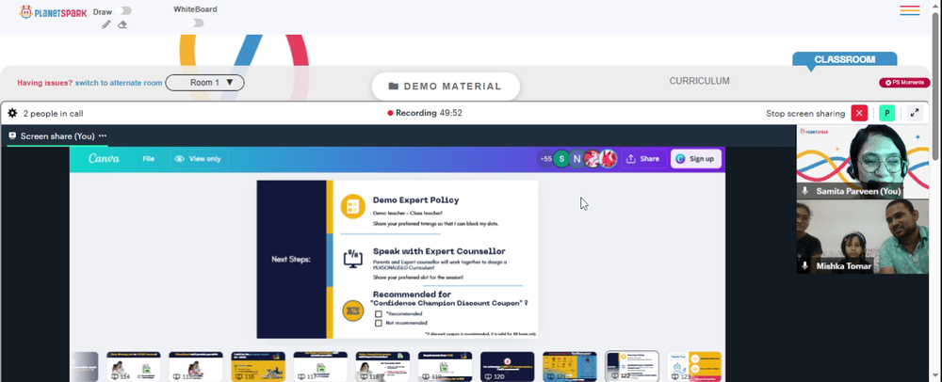Click the +55 collaborators badge

[545, 159]
